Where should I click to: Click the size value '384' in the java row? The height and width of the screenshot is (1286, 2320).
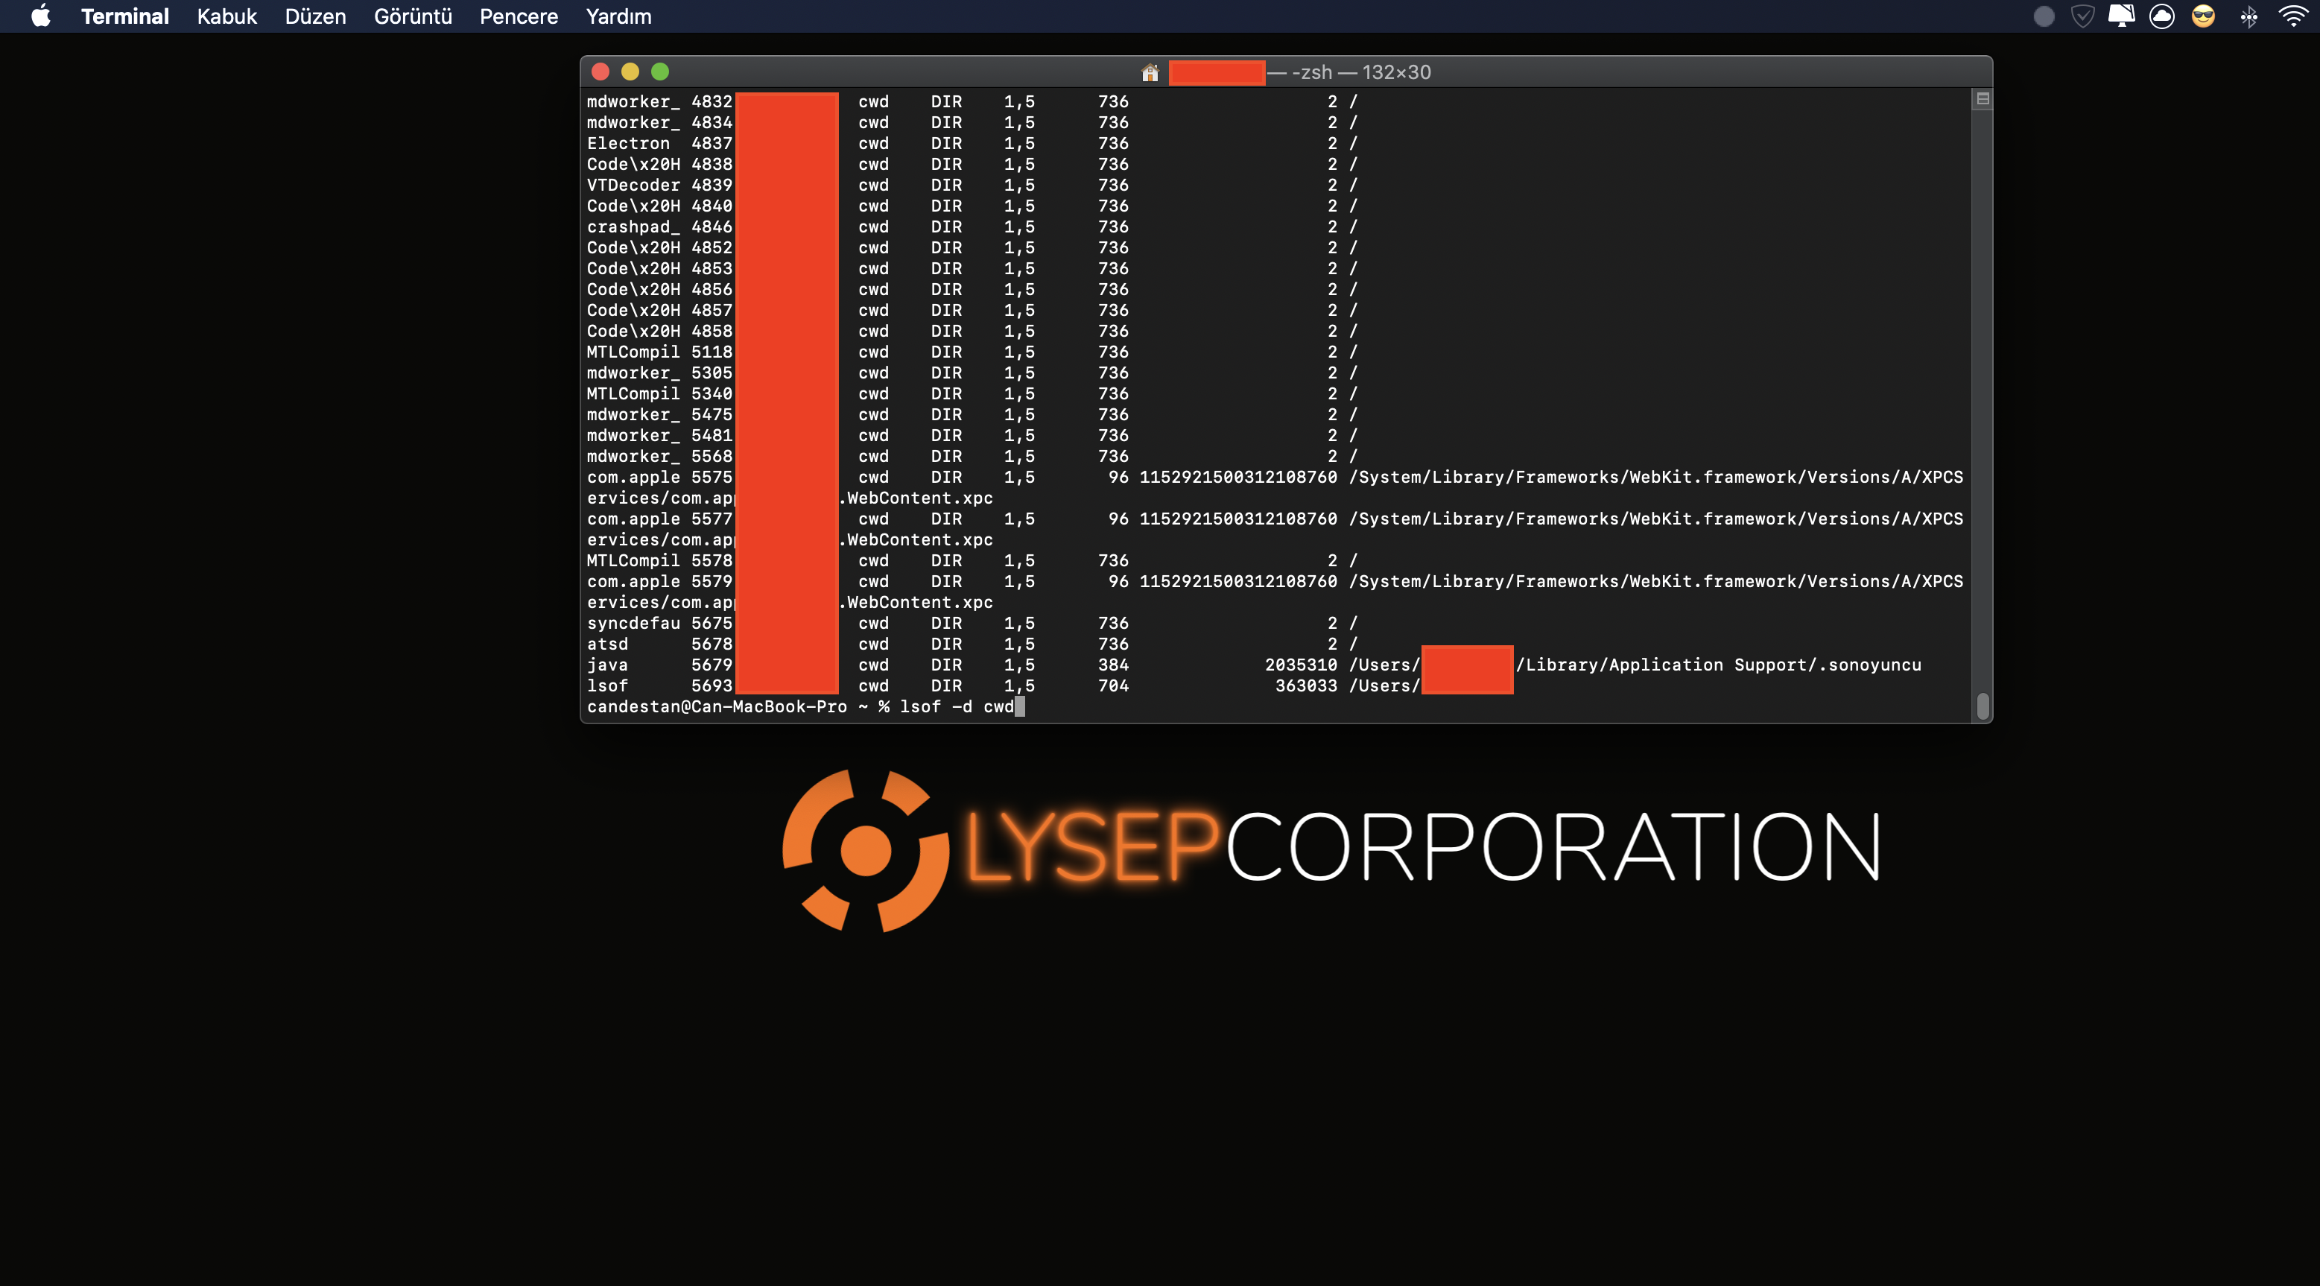(x=1113, y=665)
